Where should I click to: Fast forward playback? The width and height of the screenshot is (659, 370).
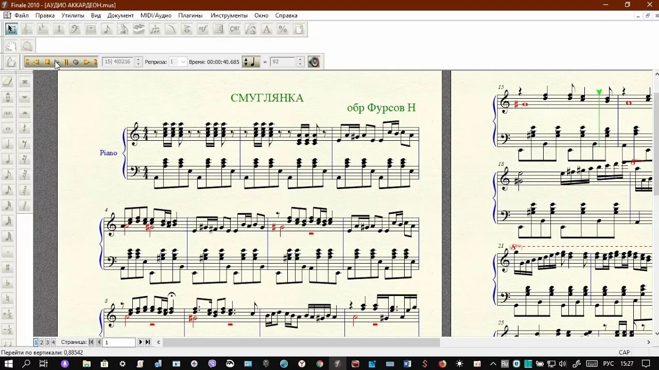tap(86, 62)
